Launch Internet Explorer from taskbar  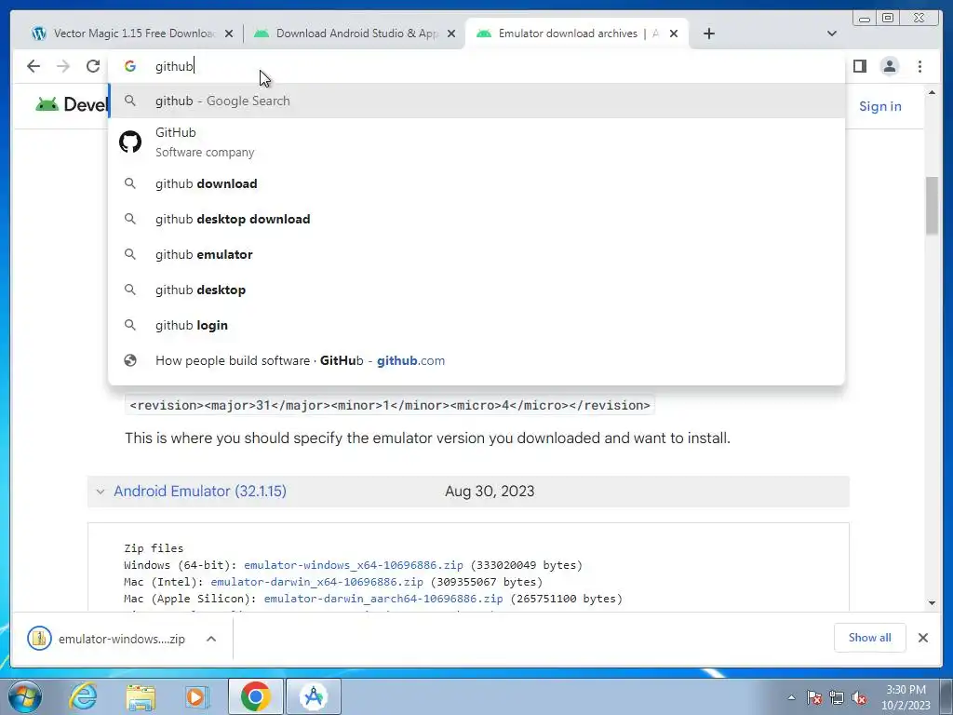click(83, 696)
